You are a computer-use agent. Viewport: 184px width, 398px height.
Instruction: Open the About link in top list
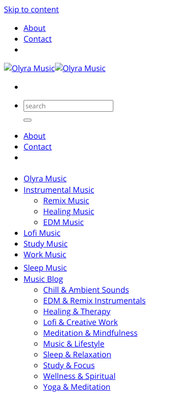pyautogui.click(x=34, y=28)
